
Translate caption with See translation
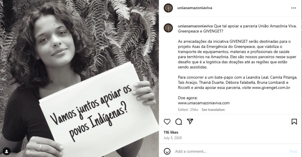pos(213,110)
